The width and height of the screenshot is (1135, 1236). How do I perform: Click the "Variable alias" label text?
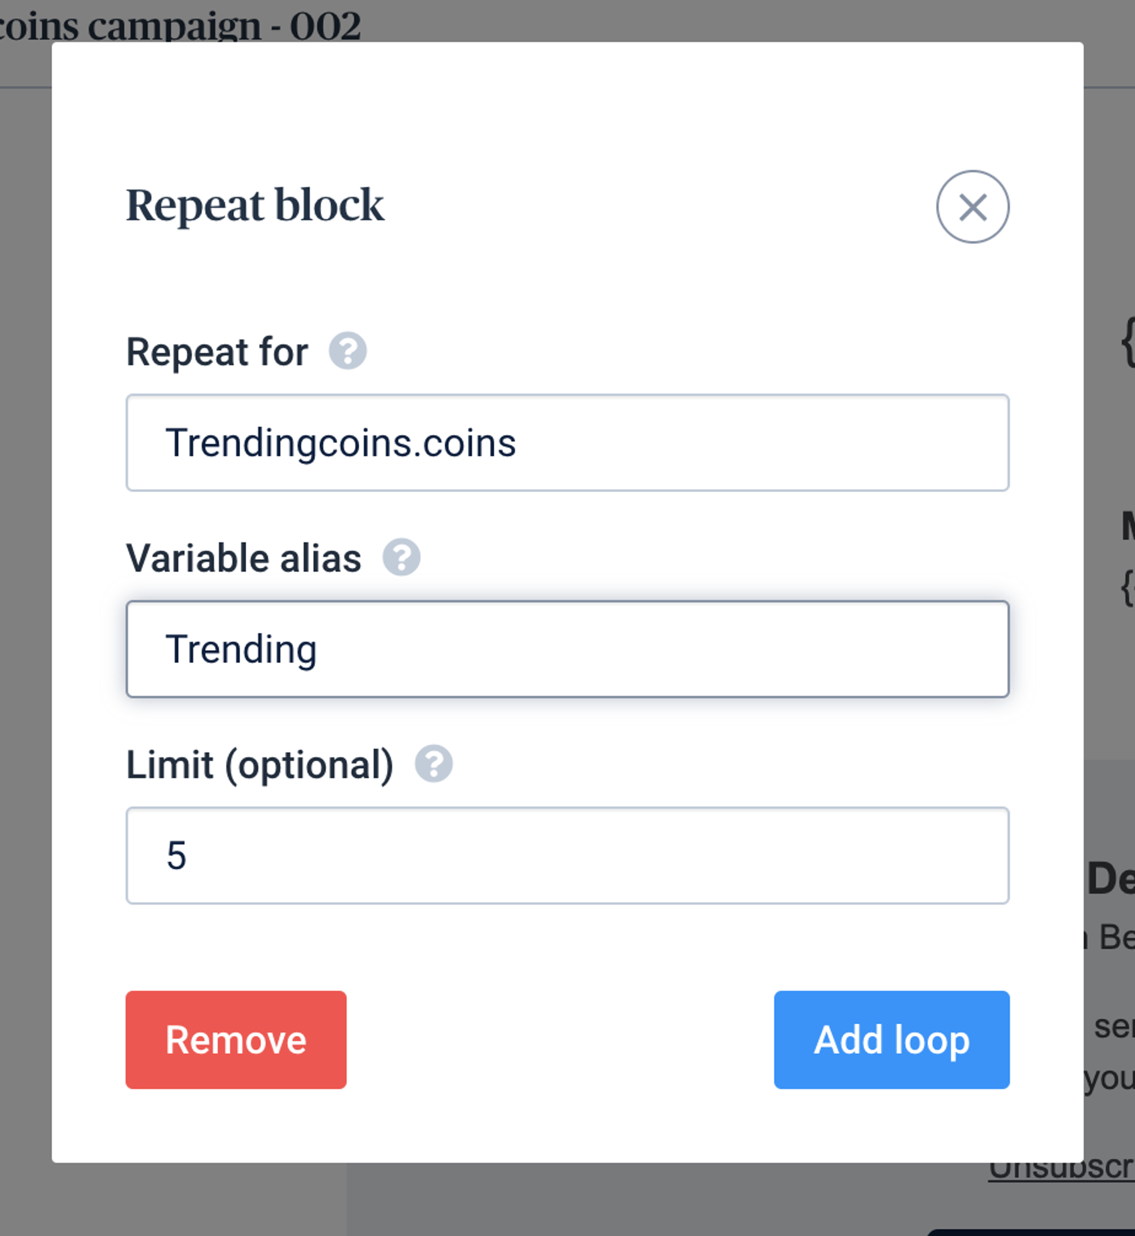243,558
